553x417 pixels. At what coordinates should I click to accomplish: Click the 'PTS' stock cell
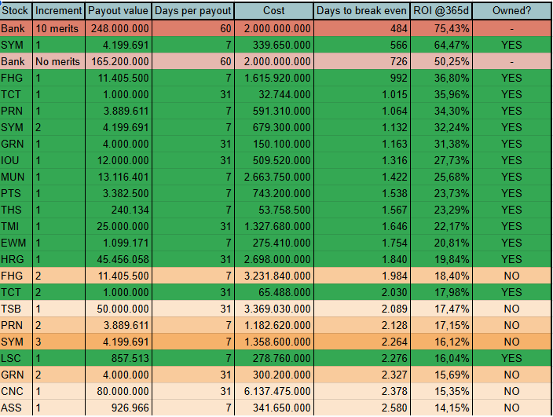(16, 193)
